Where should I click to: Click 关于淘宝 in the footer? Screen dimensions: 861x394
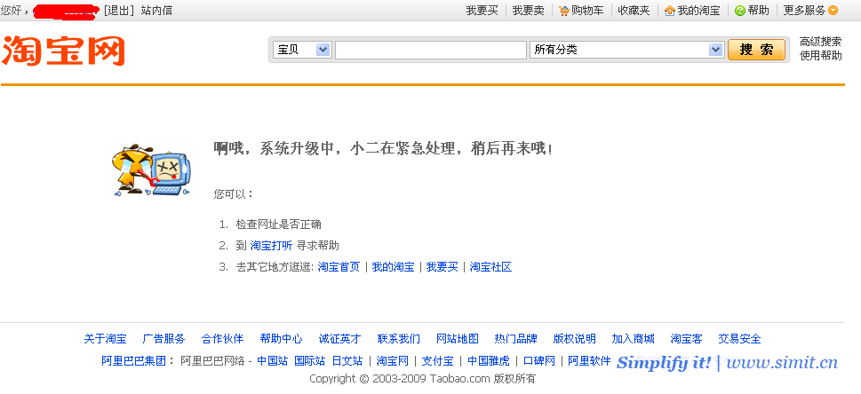coord(105,339)
